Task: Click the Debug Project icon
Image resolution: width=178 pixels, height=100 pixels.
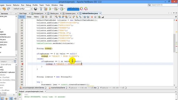Action: (56, 9)
